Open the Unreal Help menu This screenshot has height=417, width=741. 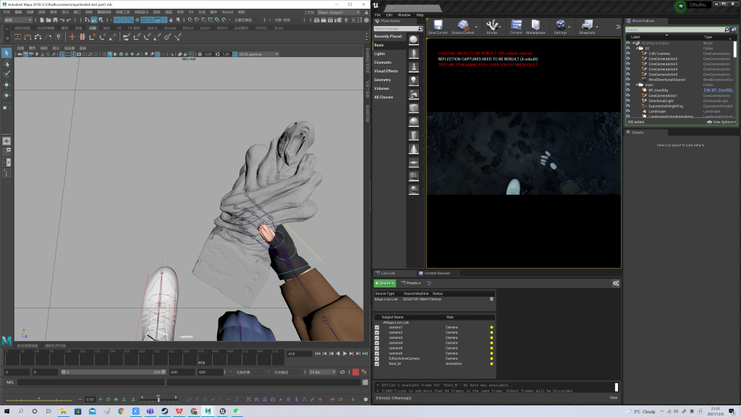[420, 15]
